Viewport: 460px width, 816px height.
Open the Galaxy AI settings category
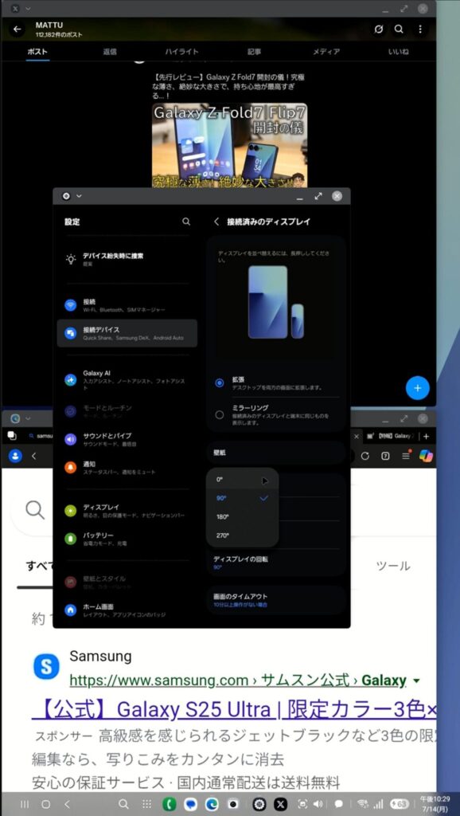(x=127, y=380)
